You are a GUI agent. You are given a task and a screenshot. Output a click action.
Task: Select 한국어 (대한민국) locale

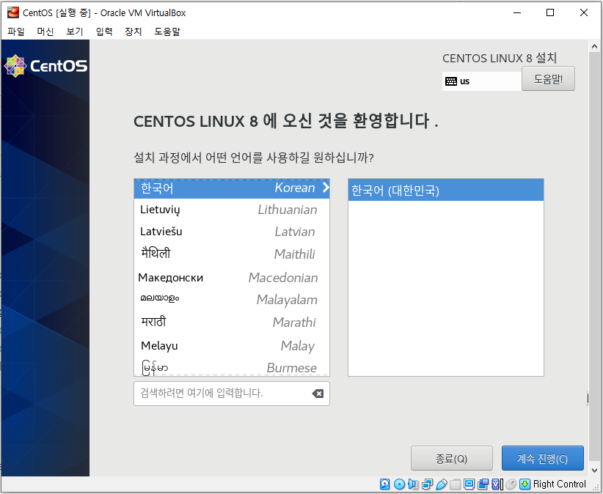coord(446,190)
